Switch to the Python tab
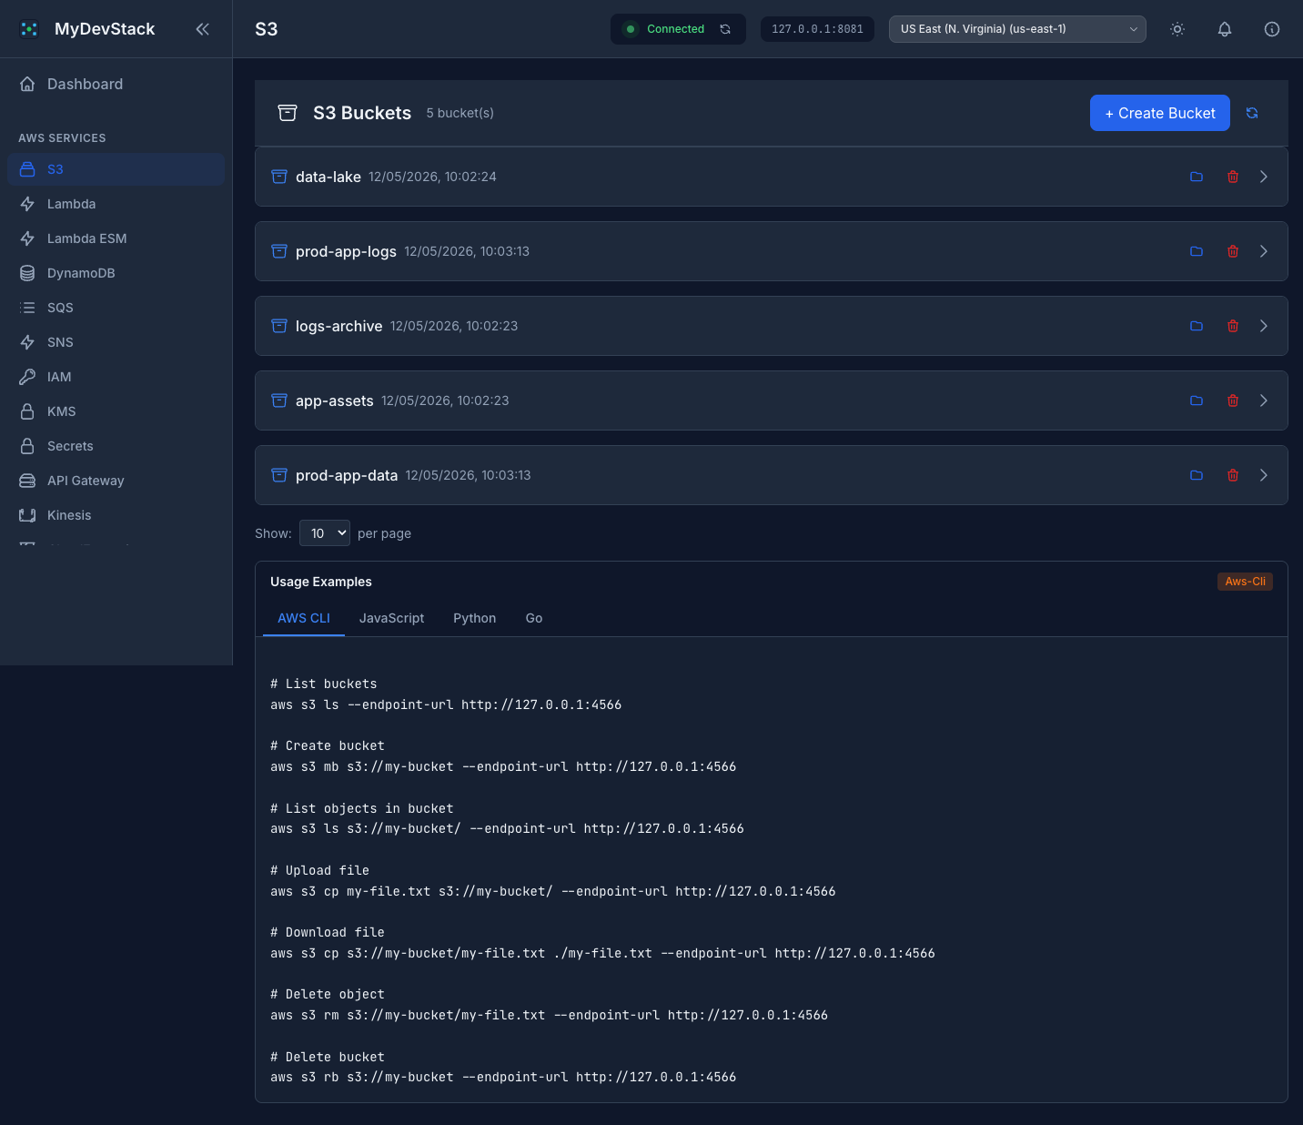The width and height of the screenshot is (1303, 1125). (x=475, y=618)
